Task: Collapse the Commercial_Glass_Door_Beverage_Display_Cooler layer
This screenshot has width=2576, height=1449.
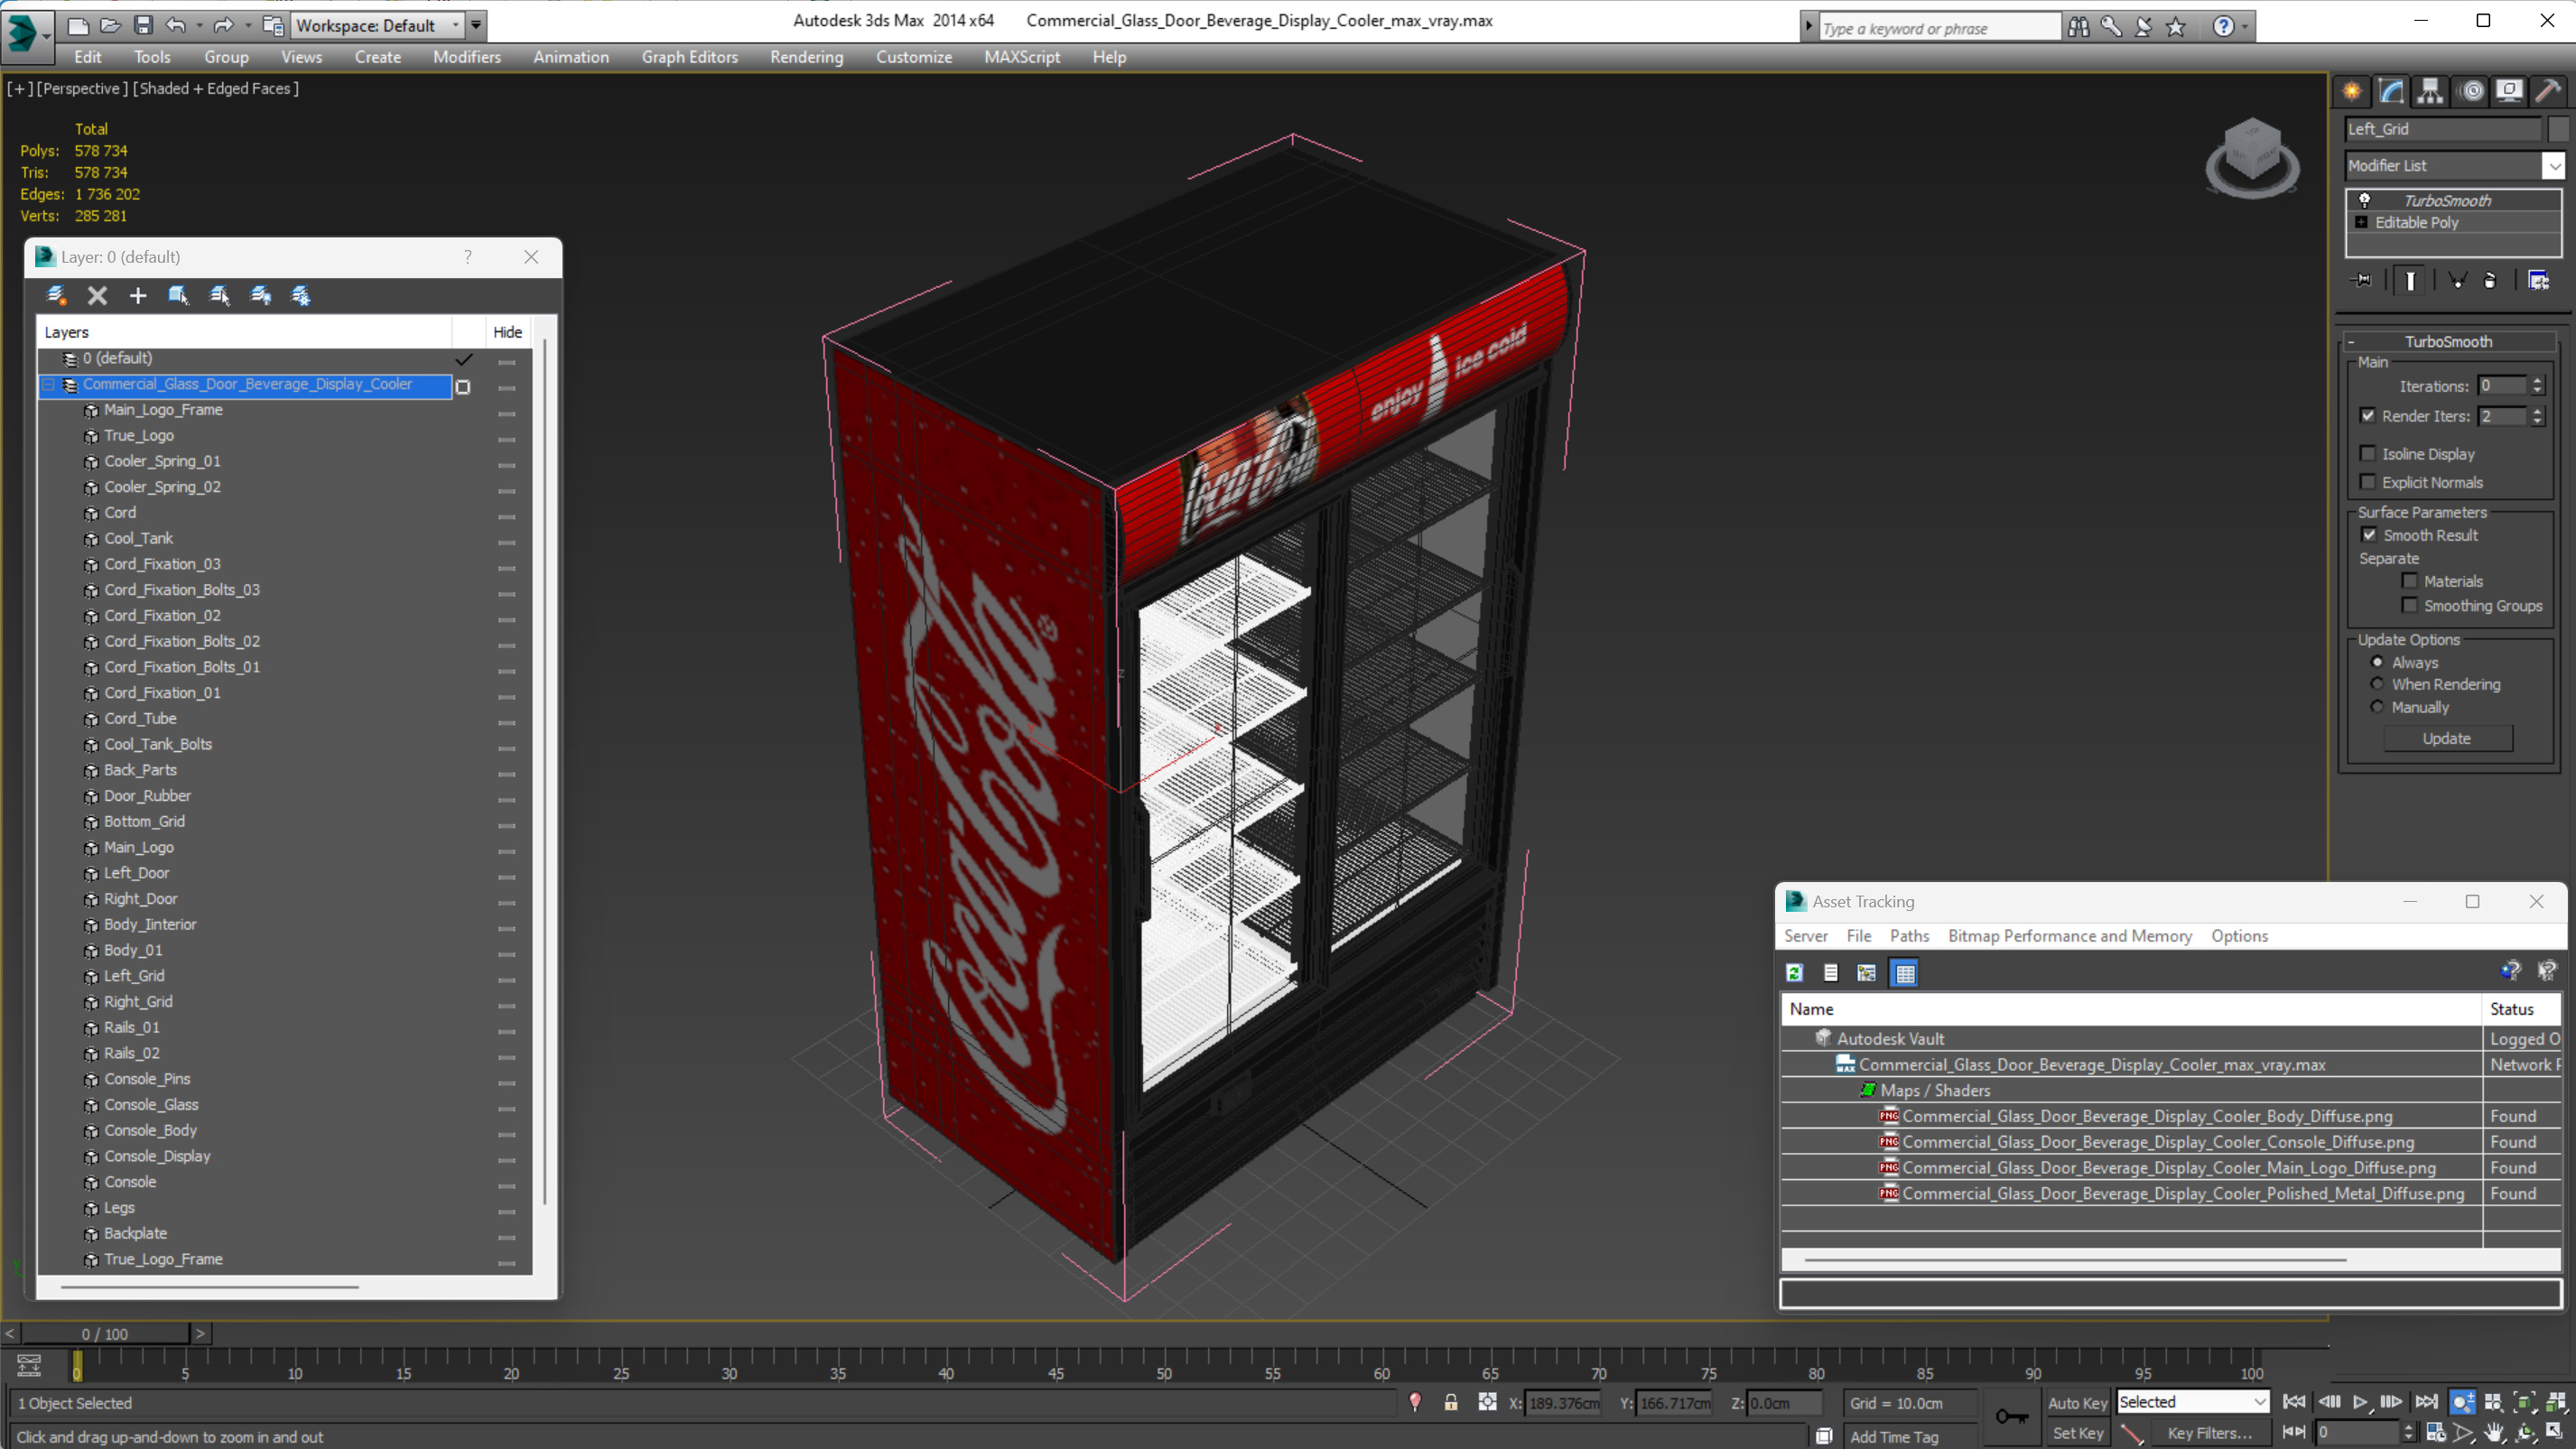Action: [48, 384]
